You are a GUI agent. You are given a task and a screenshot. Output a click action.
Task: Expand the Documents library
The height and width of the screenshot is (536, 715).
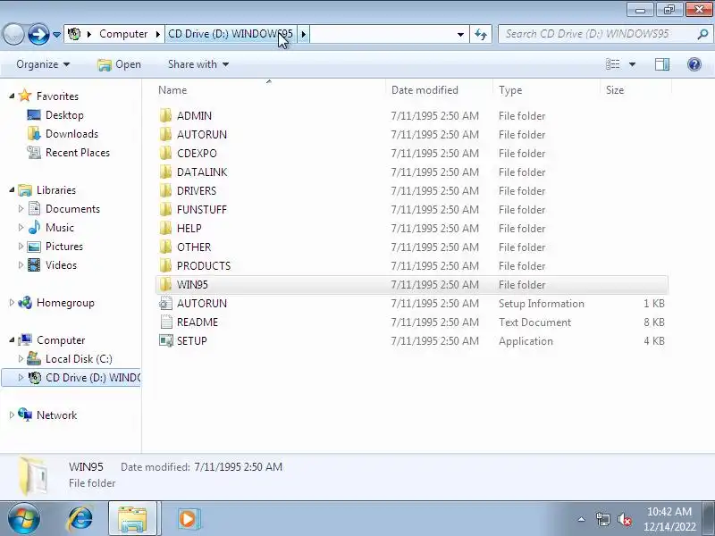pos(21,208)
